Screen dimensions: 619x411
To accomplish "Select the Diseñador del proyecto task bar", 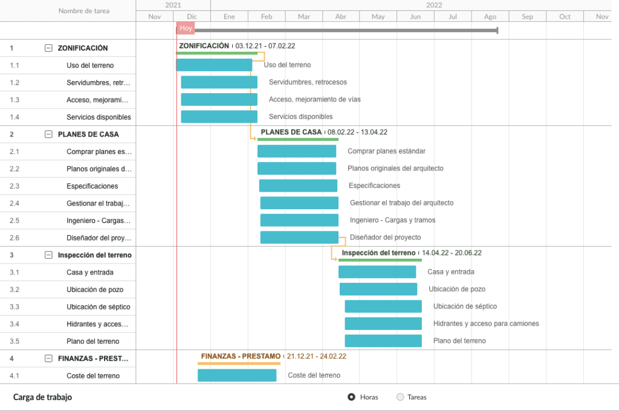I will pyautogui.click(x=299, y=238).
